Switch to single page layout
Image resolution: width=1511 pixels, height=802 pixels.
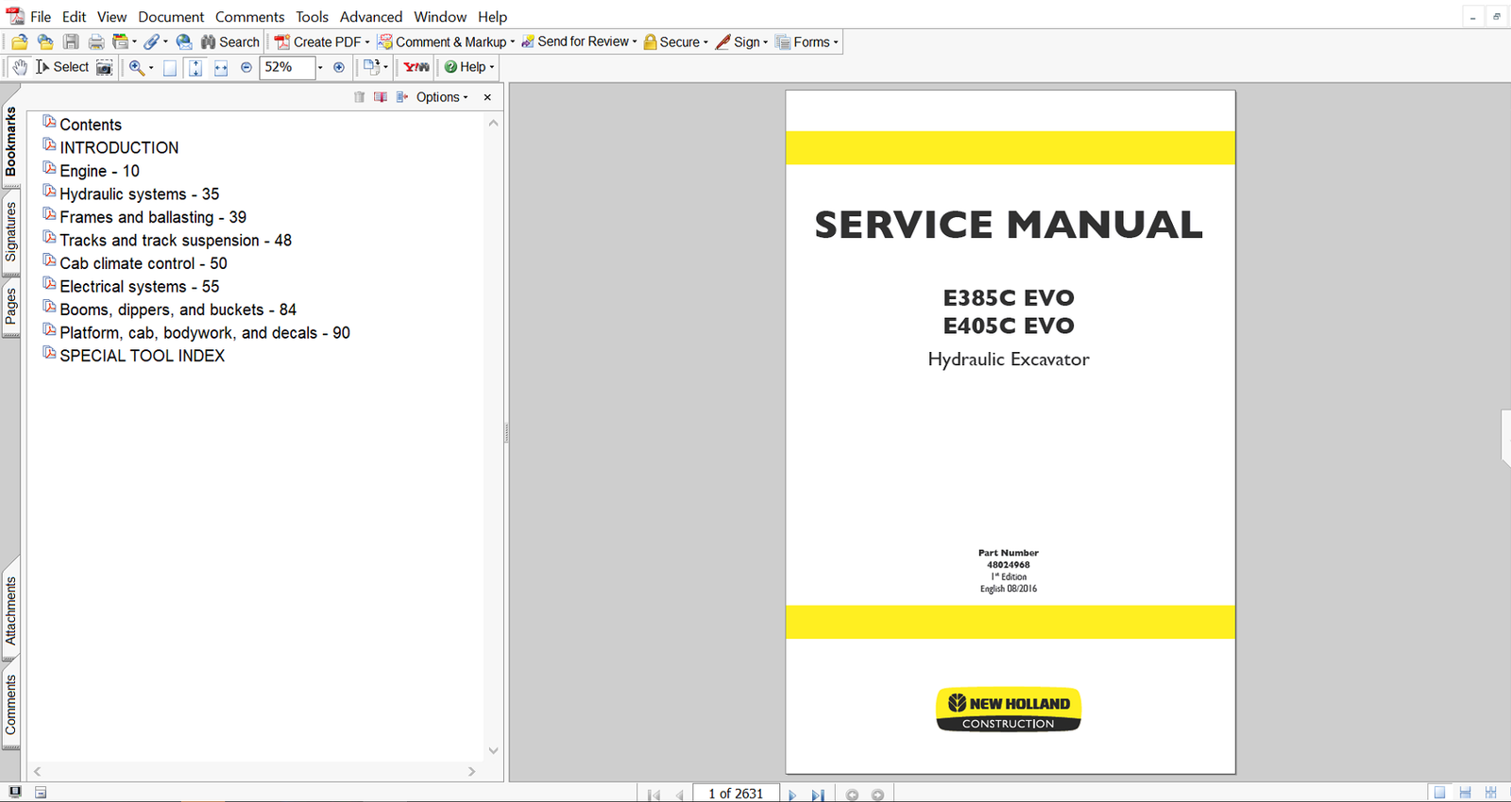pos(1439,794)
